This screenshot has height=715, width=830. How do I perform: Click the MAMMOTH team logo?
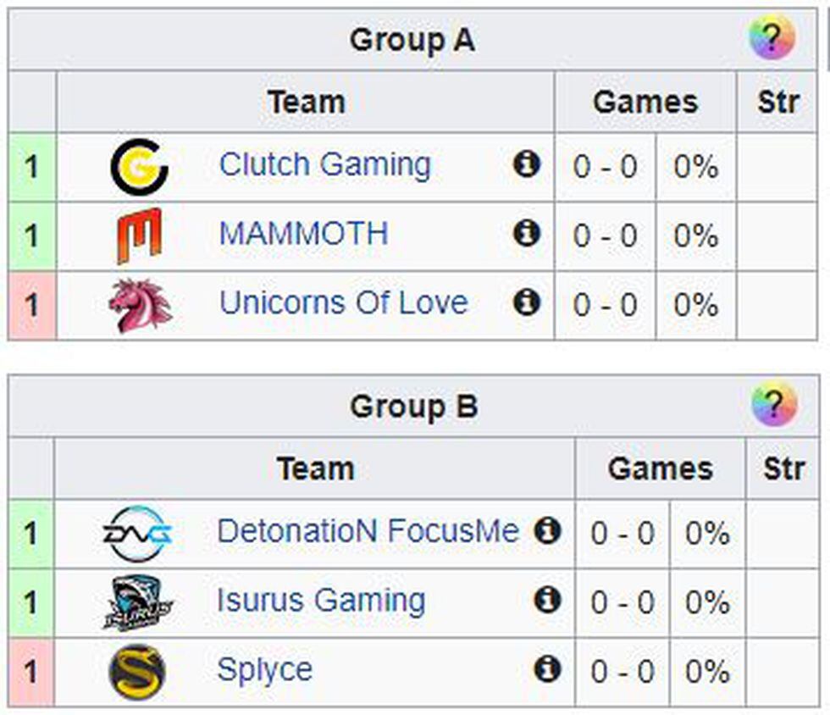(139, 236)
